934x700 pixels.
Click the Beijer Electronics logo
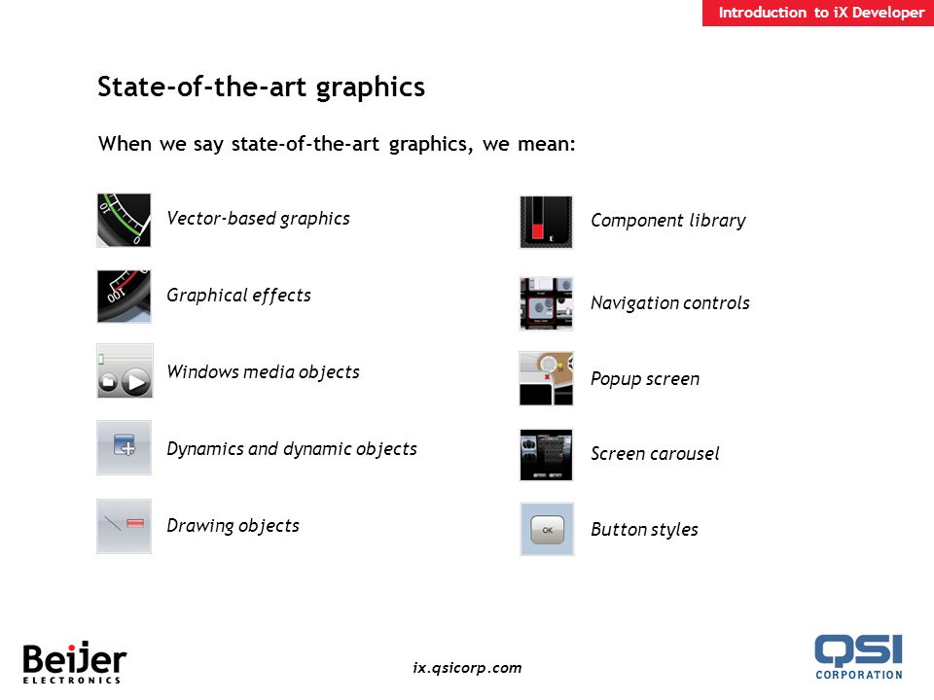[75, 662]
